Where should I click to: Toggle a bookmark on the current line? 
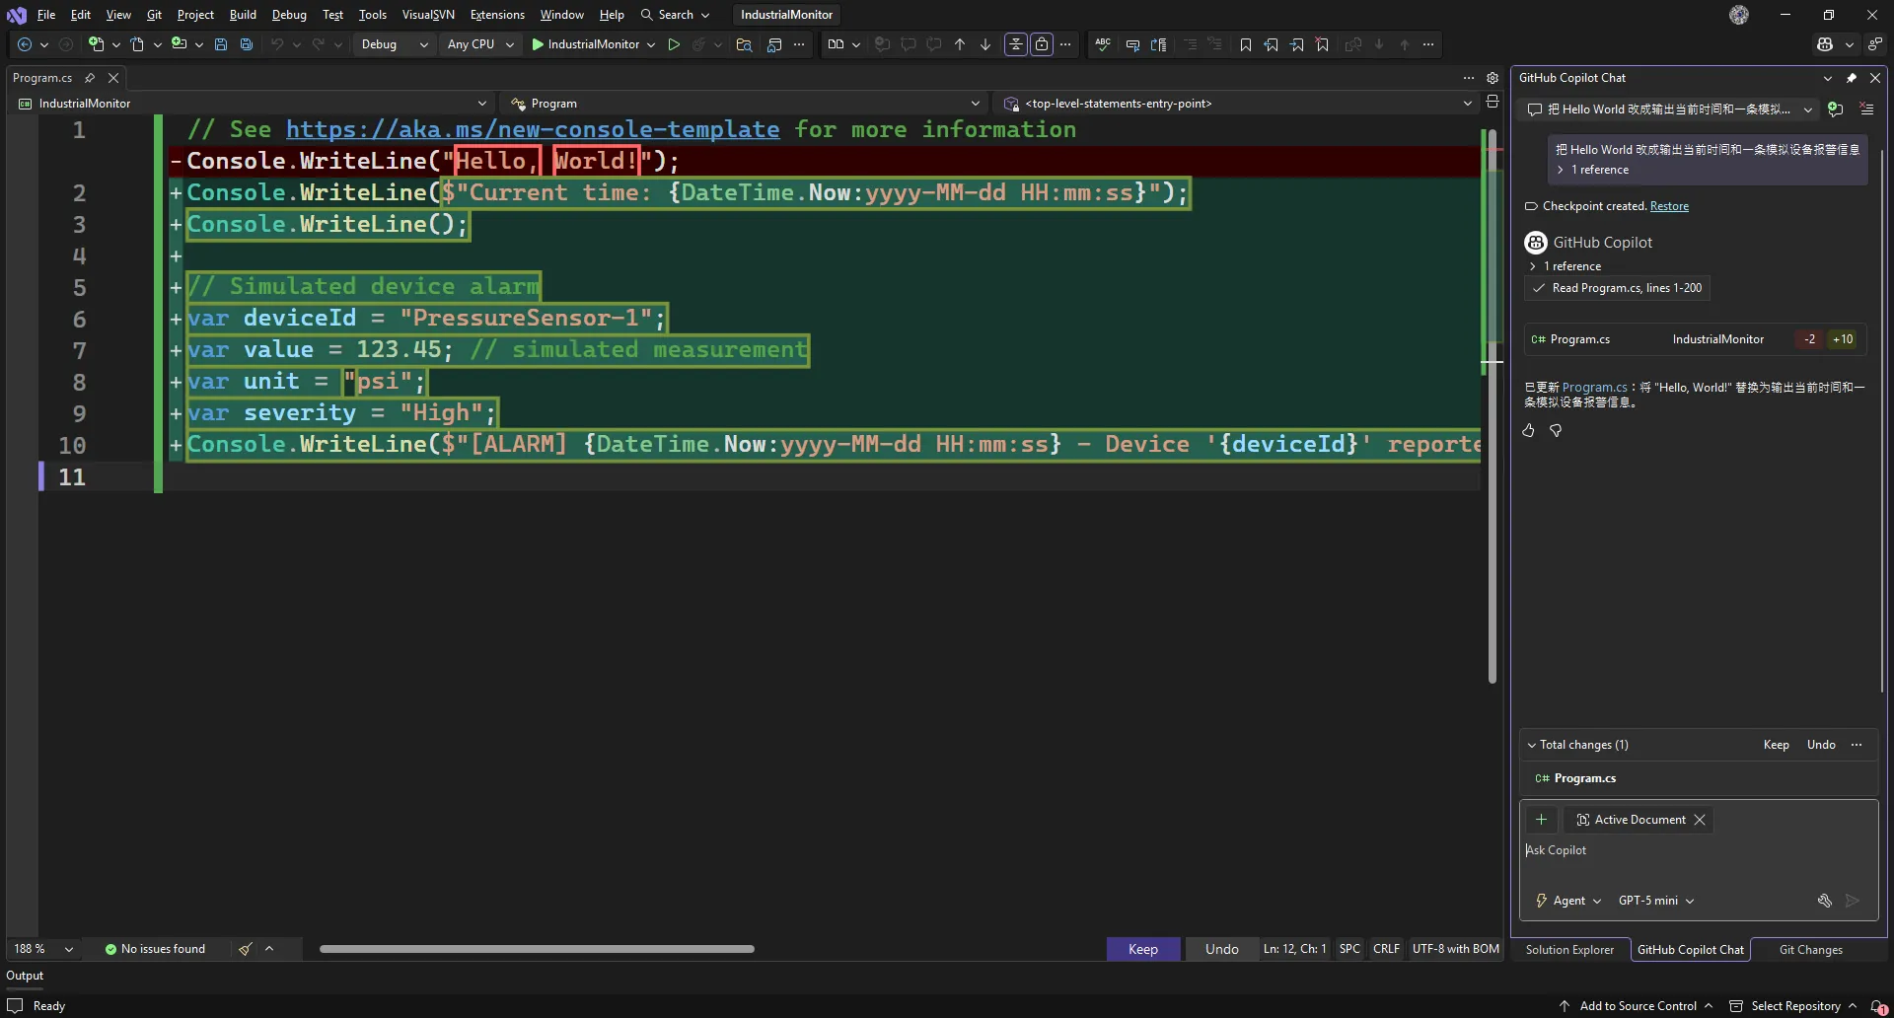[1246, 44]
